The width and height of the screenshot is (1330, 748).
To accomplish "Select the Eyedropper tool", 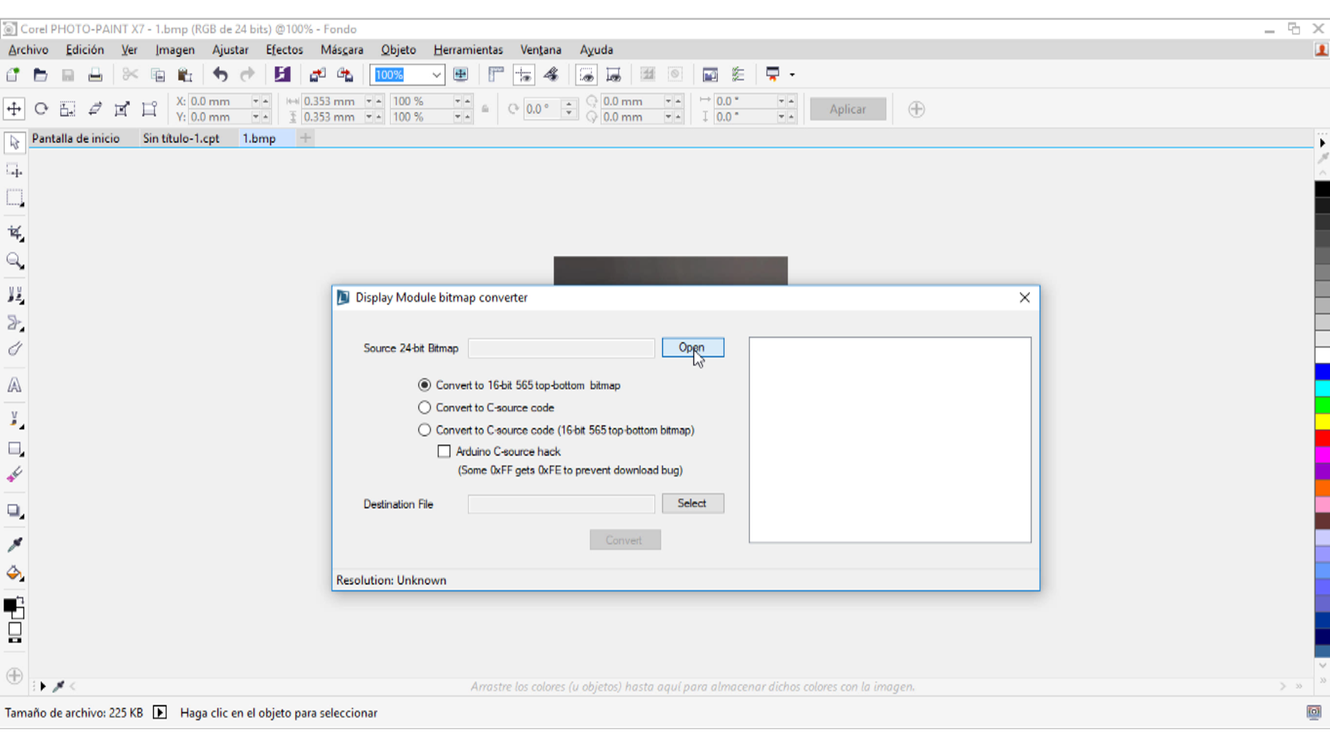I will 15,544.
